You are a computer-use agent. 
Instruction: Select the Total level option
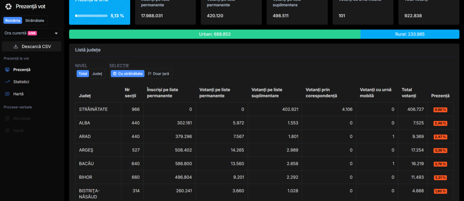pyautogui.click(x=83, y=74)
